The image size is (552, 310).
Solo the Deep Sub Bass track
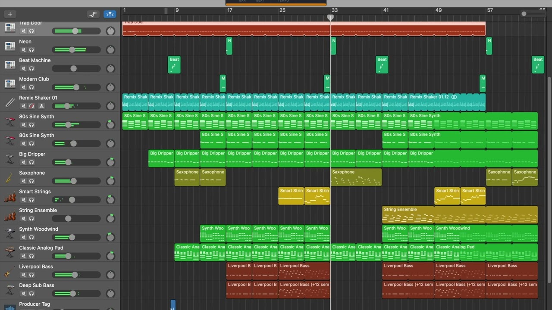tap(31, 294)
